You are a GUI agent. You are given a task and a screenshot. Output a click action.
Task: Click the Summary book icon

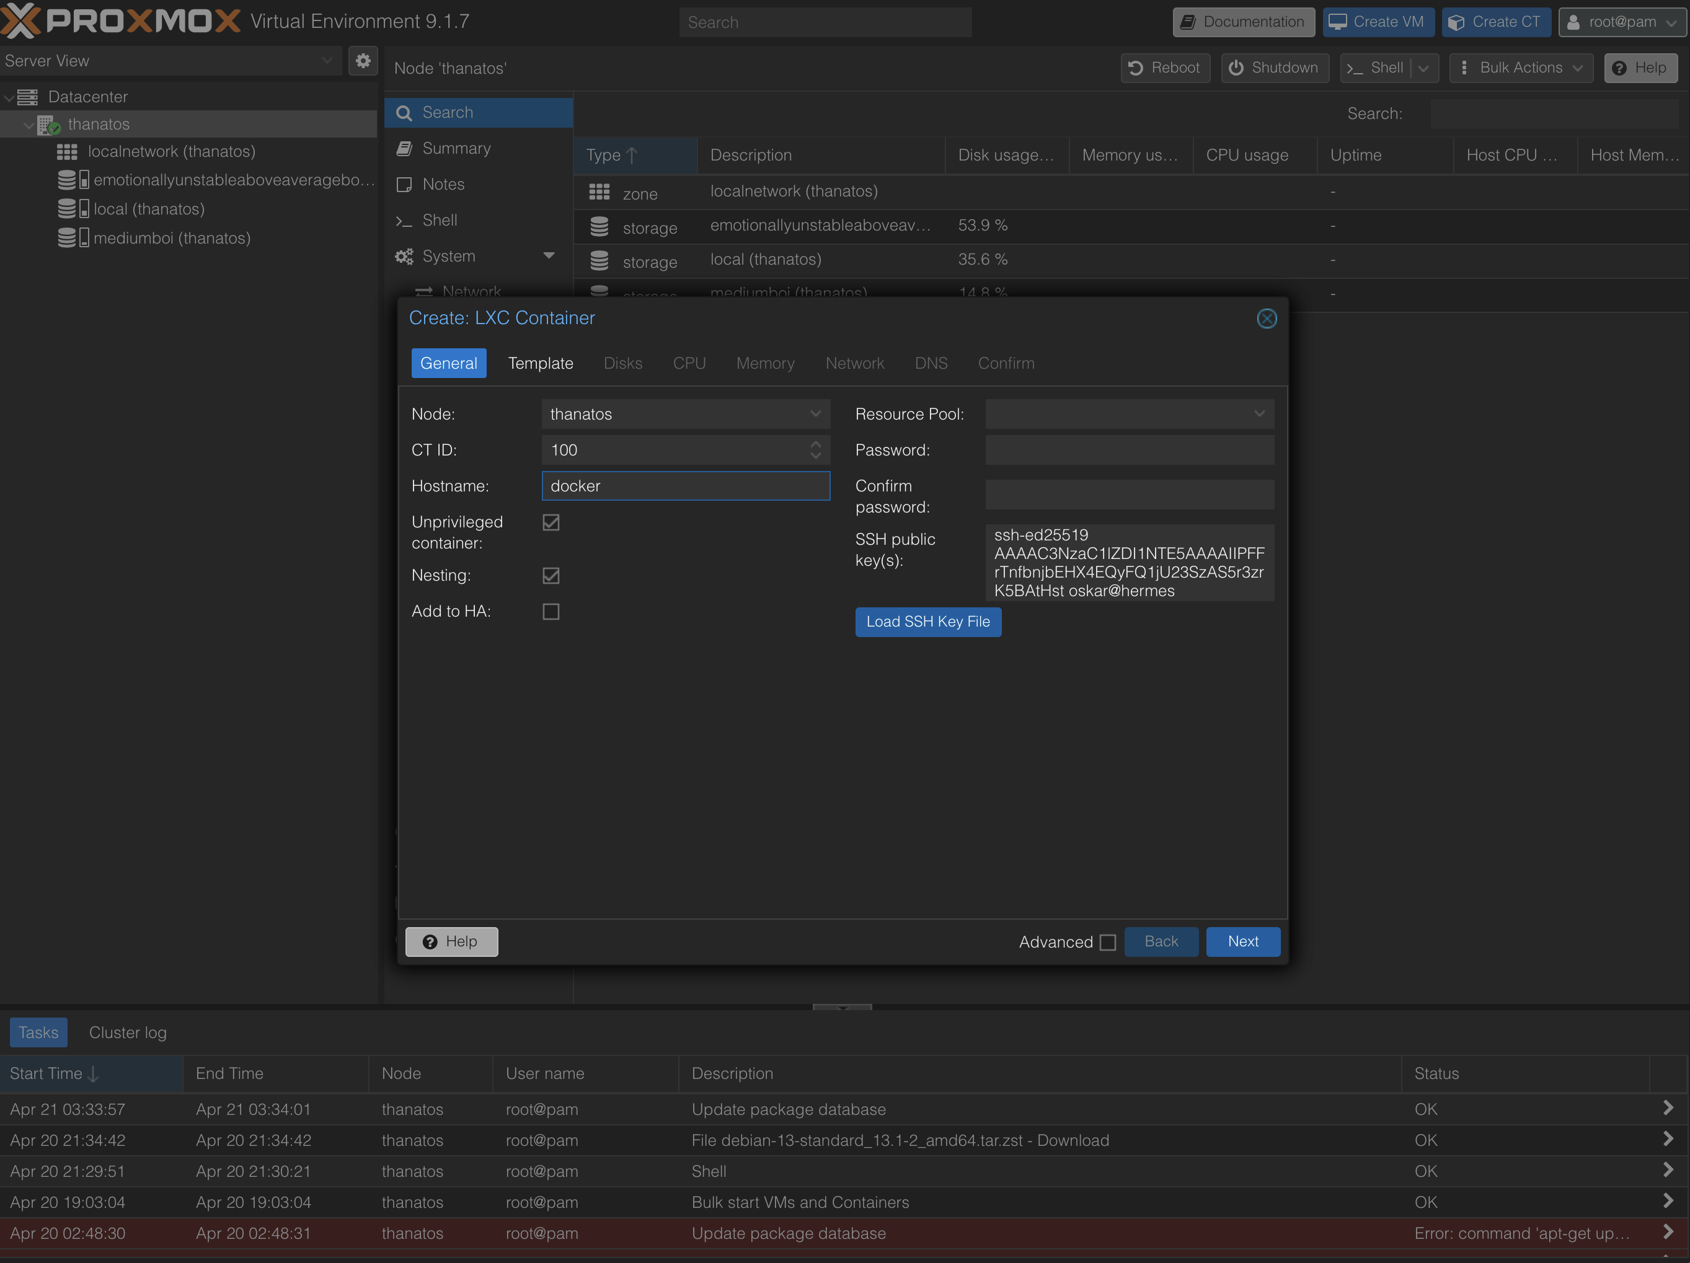404,149
